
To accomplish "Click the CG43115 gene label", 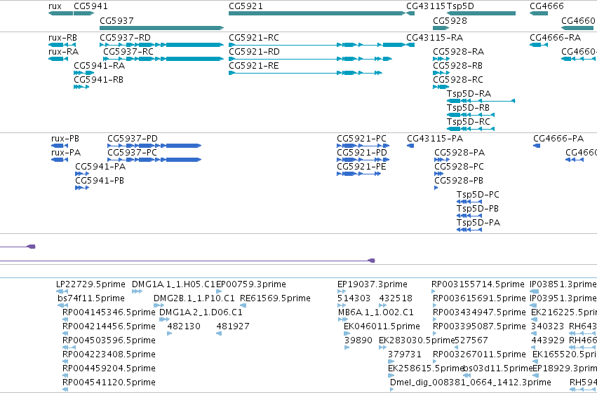I will coord(426,6).
